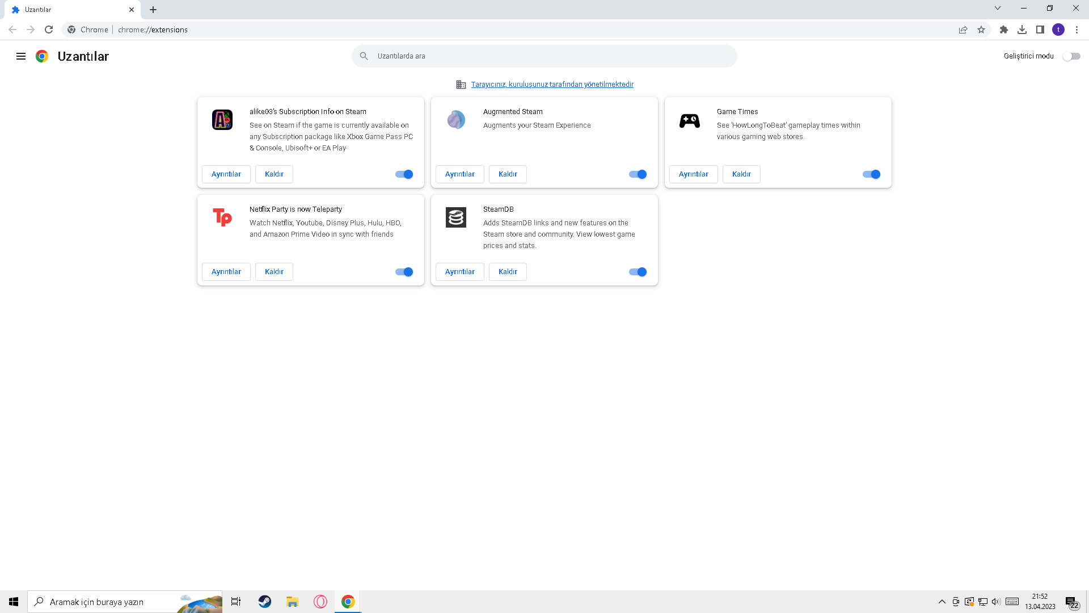Click the share page icon
Image resolution: width=1089 pixels, height=613 pixels.
coord(963,30)
